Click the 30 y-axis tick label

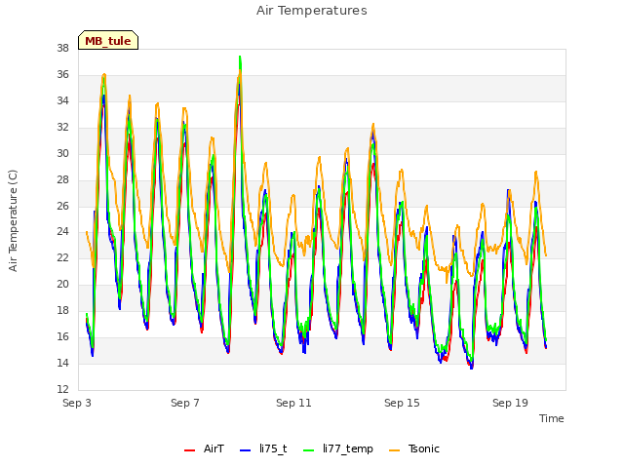point(62,153)
